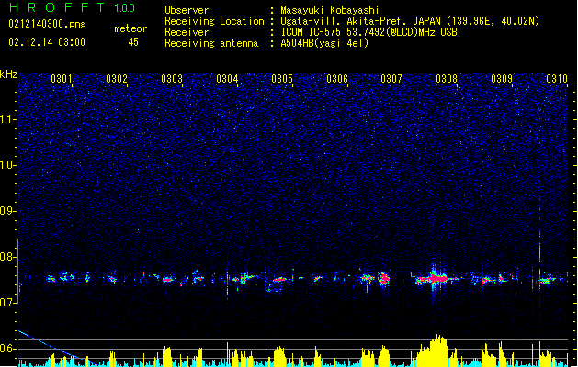Click the 0306 time marker
Screen dimensions: 578x367
tap(337, 79)
